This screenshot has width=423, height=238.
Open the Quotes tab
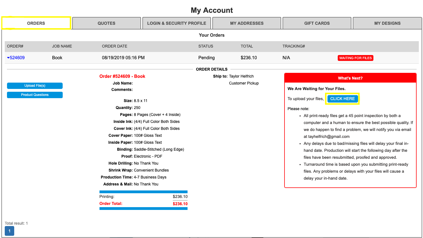pyautogui.click(x=106, y=23)
